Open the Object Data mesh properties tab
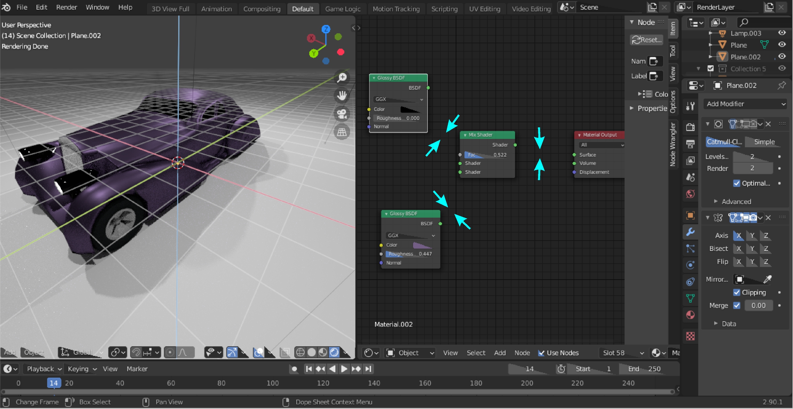Image resolution: width=793 pixels, height=409 pixels. pos(690,298)
